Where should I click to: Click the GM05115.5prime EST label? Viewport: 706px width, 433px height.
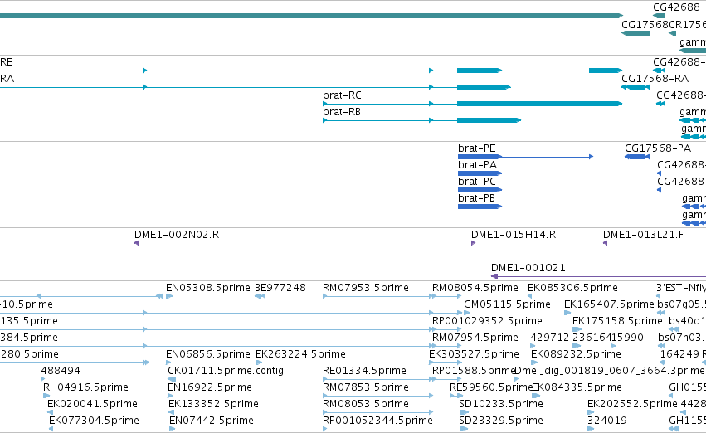point(507,304)
